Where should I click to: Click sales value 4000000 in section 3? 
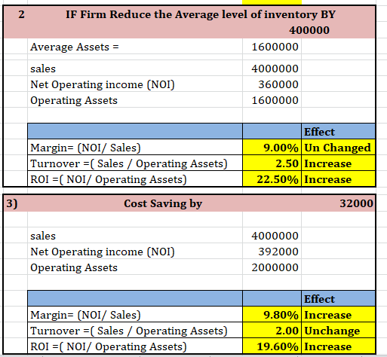tap(275, 236)
